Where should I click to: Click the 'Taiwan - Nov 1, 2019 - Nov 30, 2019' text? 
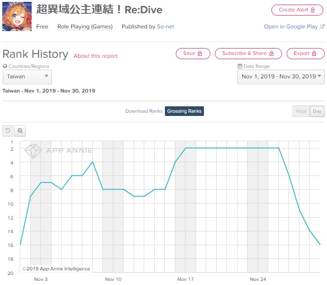(x=49, y=91)
